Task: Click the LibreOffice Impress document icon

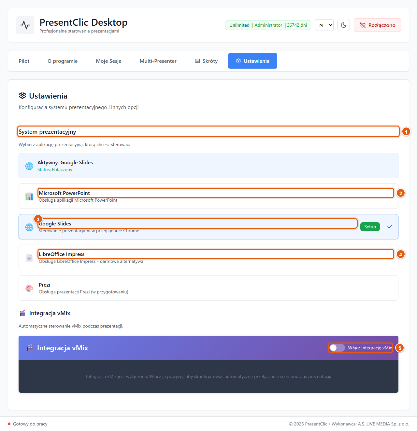Action: tap(29, 258)
